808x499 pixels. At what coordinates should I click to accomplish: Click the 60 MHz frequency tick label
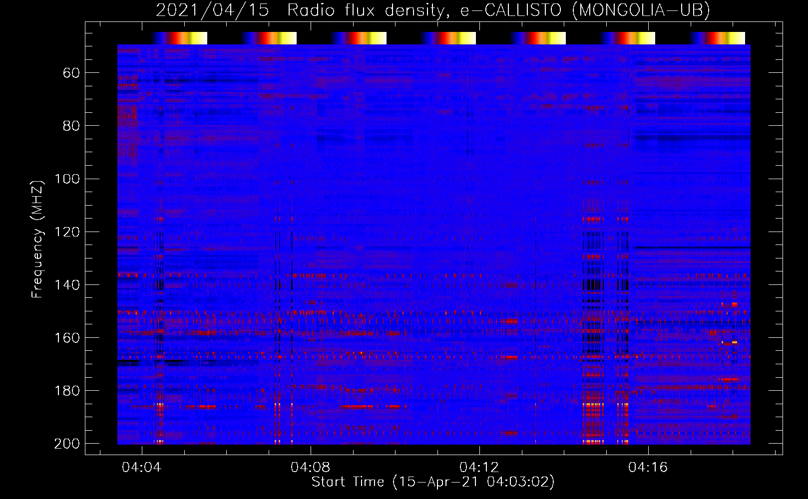tap(71, 73)
